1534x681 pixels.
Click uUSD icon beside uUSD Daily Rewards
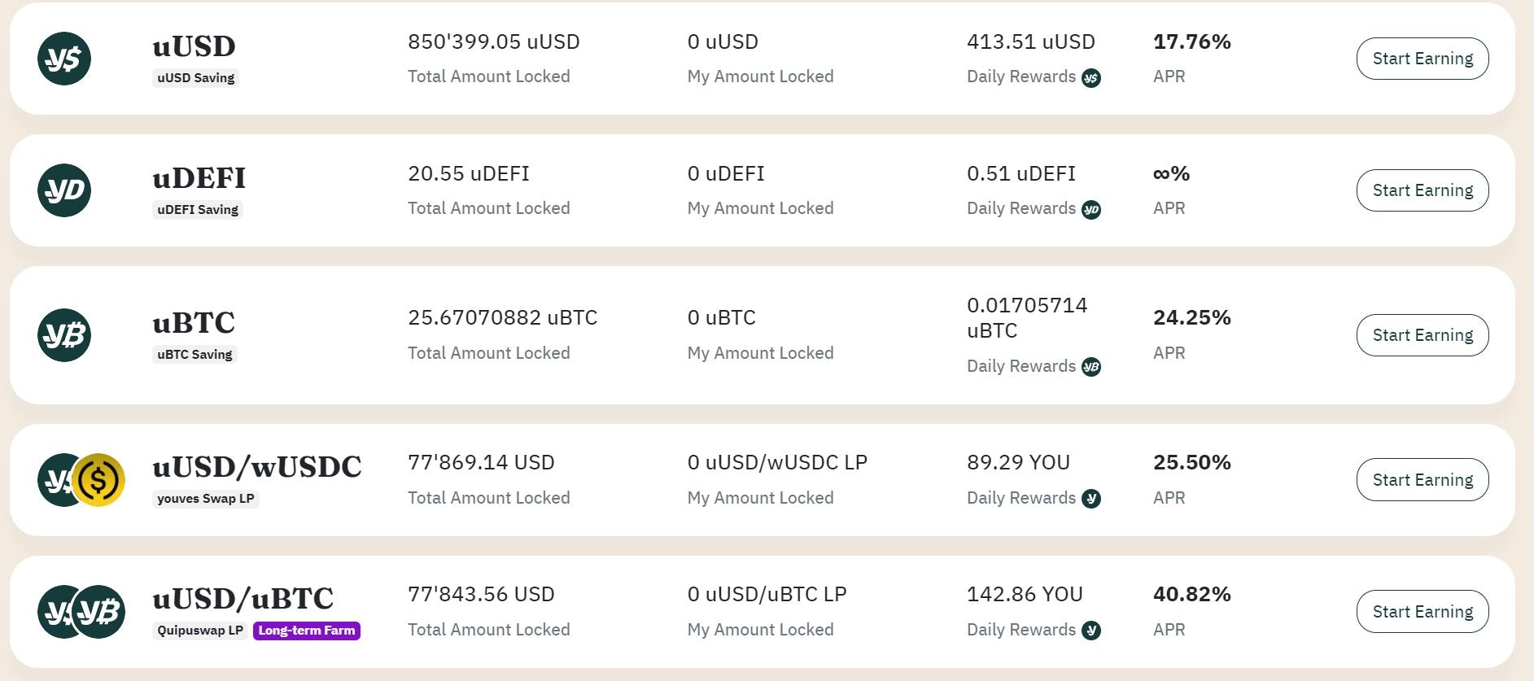[x=1091, y=78]
